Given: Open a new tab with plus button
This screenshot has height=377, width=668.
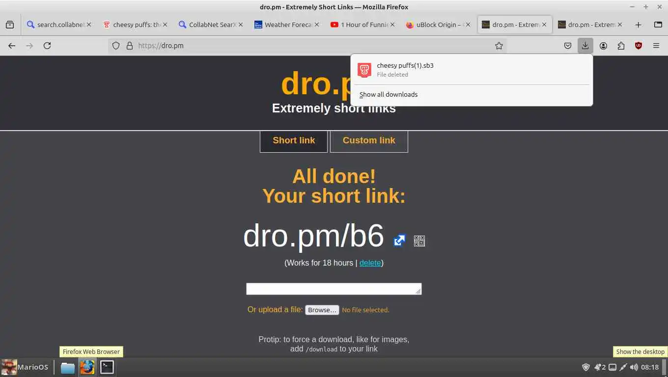Looking at the screenshot, I should pyautogui.click(x=638, y=25).
